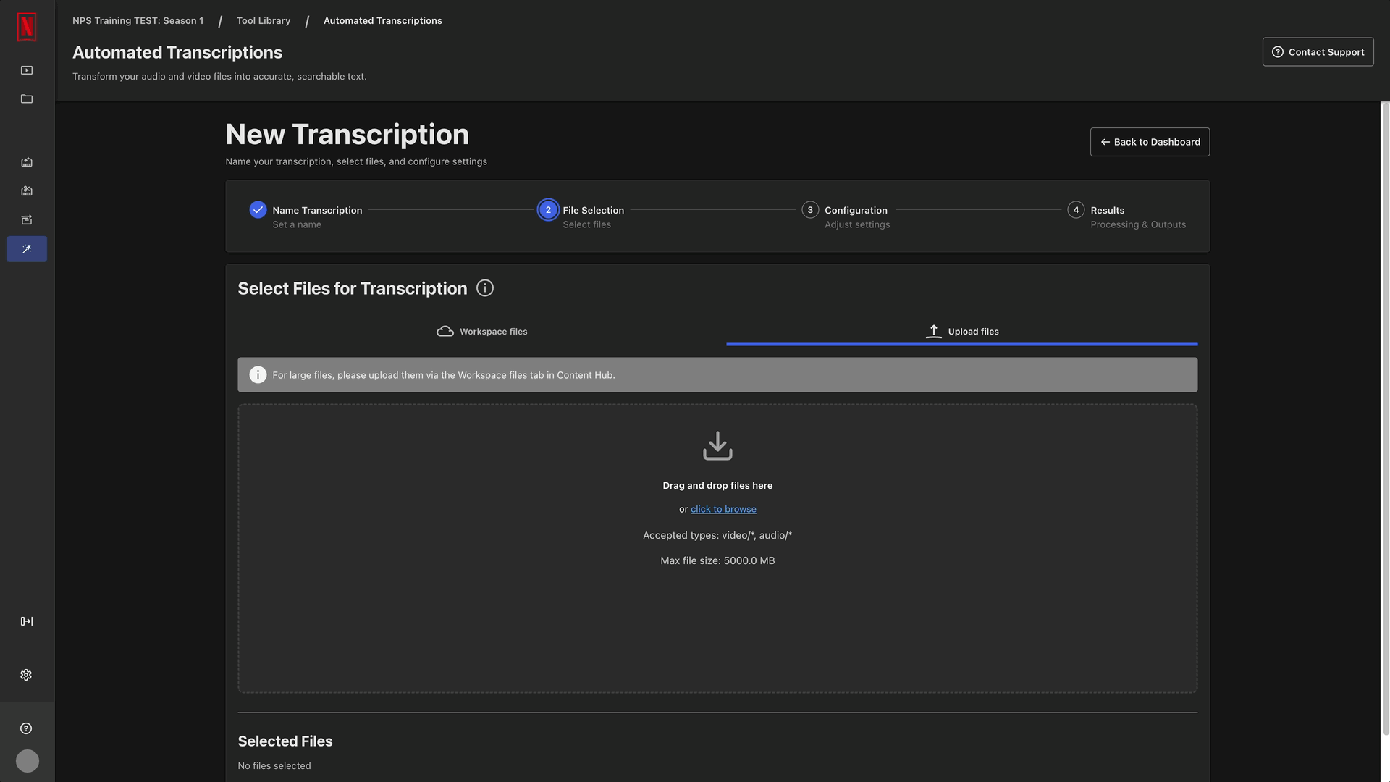This screenshot has height=782, width=1390.
Task: Click the help question mark sidebar icon
Action: (27, 728)
